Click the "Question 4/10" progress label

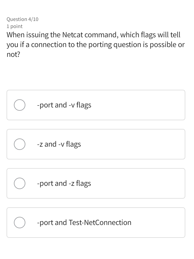coord(22,19)
